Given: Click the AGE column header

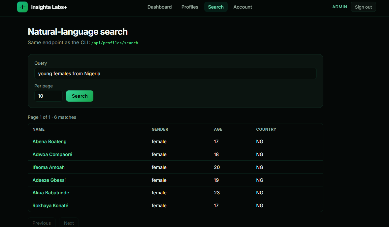Looking at the screenshot, I should [x=218, y=129].
